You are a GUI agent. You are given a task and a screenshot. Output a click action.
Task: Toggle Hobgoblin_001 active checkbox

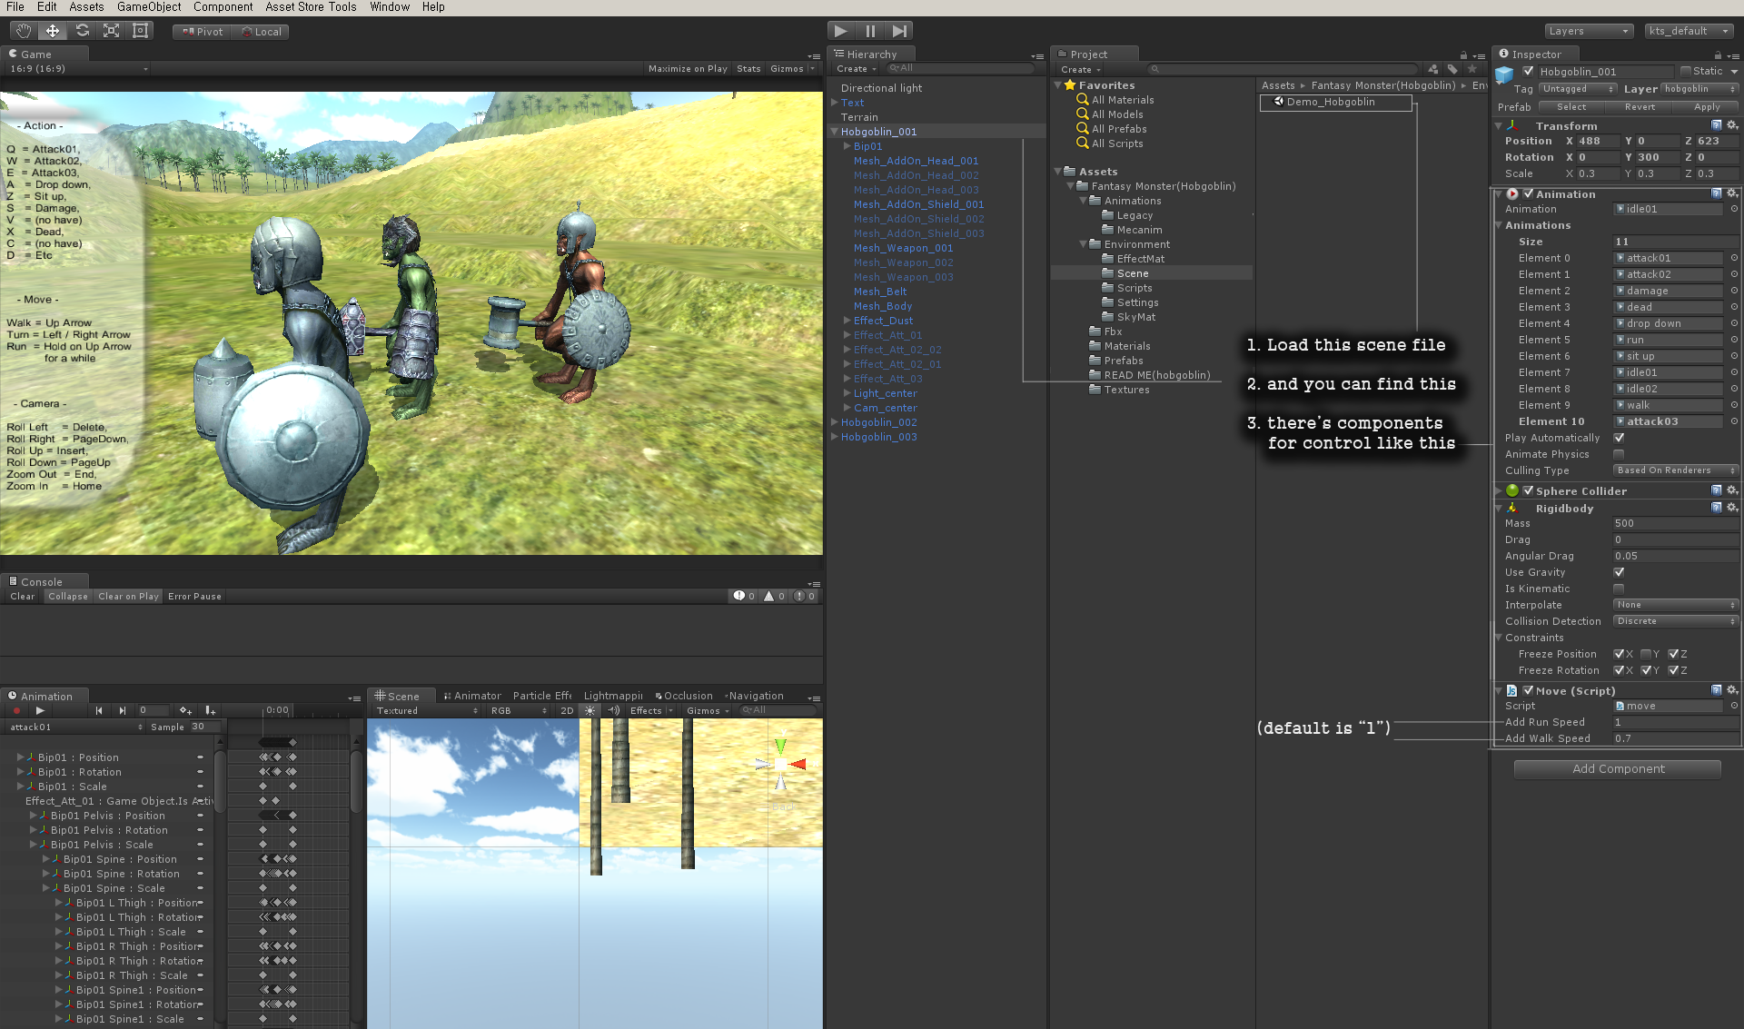point(1529,72)
